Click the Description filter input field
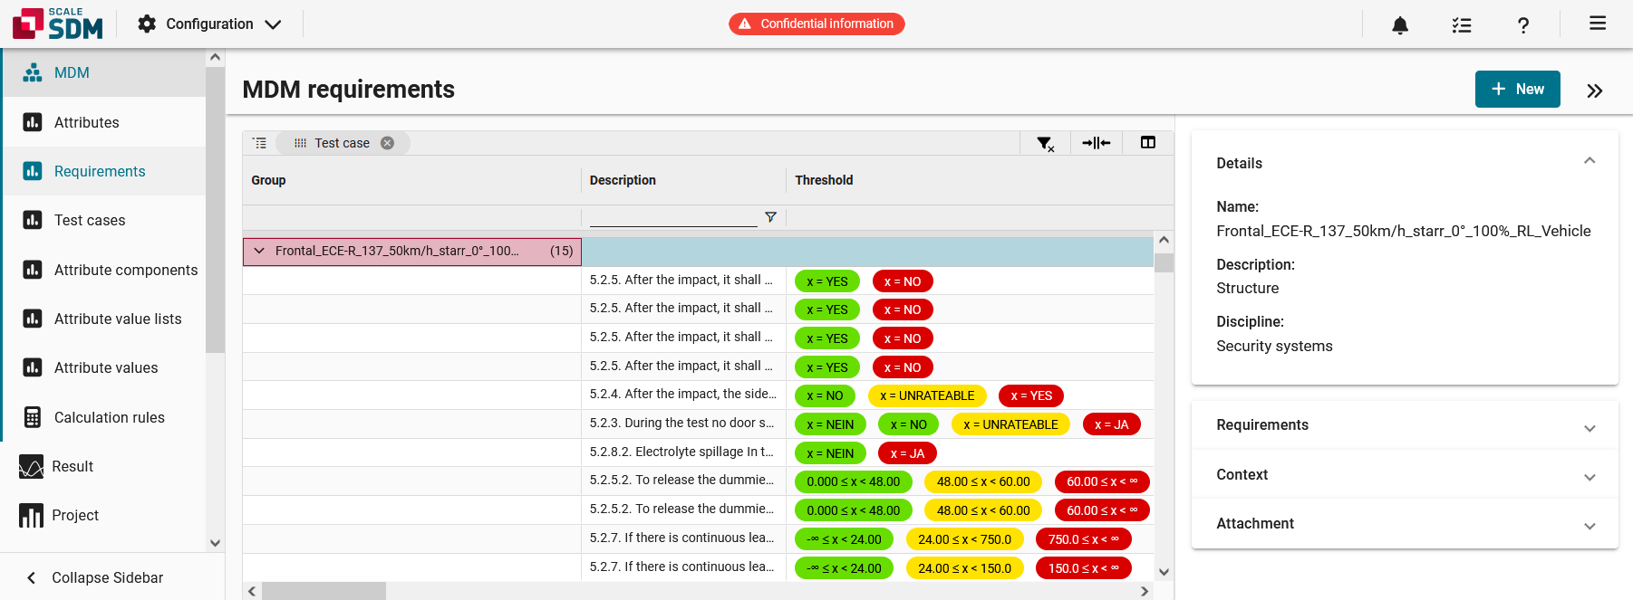This screenshot has width=1633, height=600. pos(673,217)
